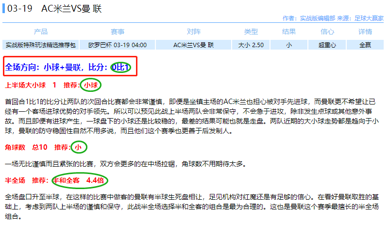Click the red heading '半全场 推荐:'
This screenshot has width=389, height=226.
27,180
